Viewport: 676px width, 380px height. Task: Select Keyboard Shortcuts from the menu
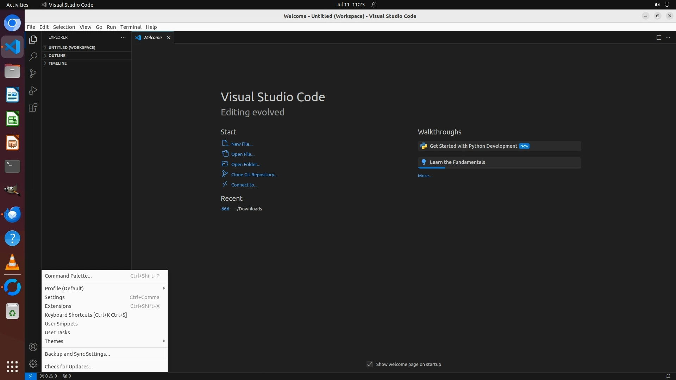[86, 315]
